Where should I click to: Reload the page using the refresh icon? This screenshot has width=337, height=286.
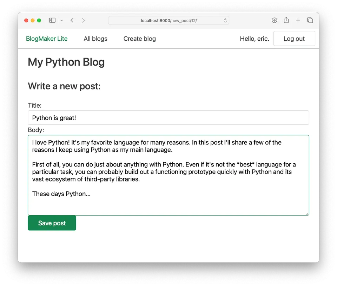225,20
